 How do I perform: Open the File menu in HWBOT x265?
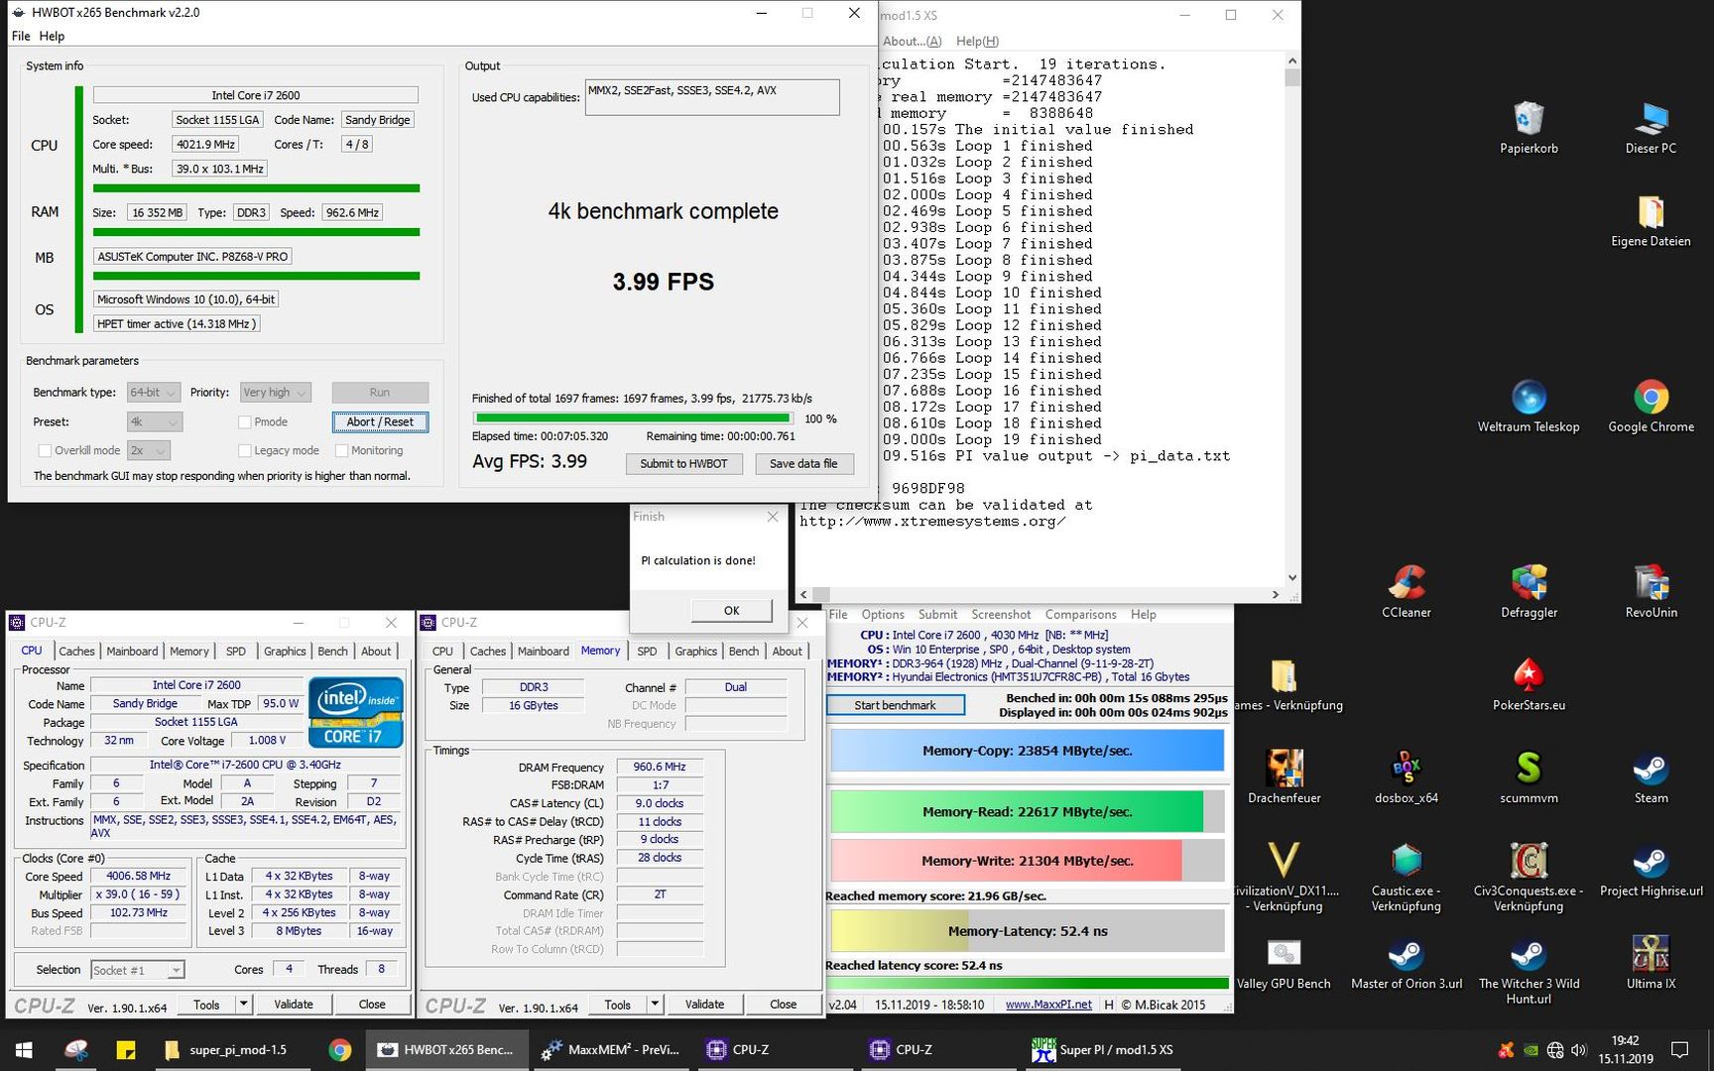pos(21,36)
